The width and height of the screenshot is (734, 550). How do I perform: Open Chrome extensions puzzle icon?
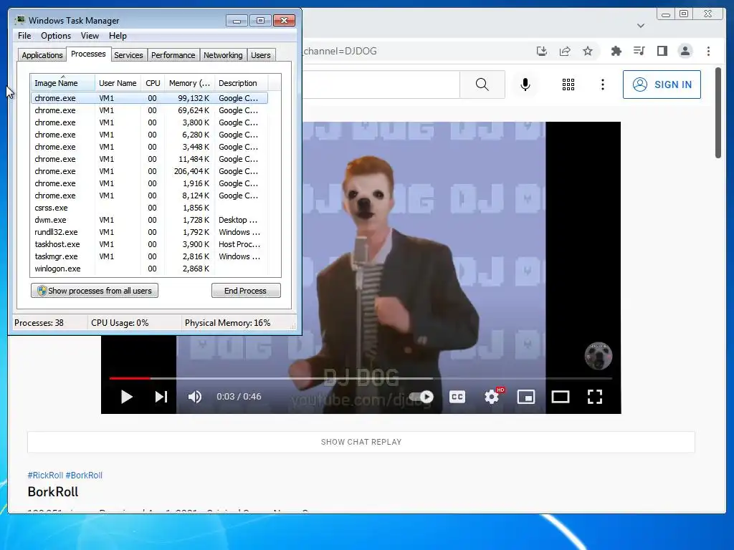(616, 51)
